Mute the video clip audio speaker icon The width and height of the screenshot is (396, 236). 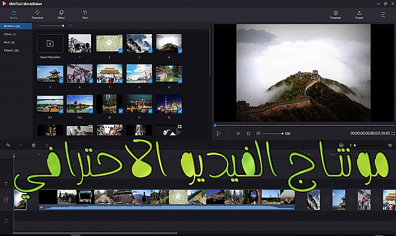[42, 208]
